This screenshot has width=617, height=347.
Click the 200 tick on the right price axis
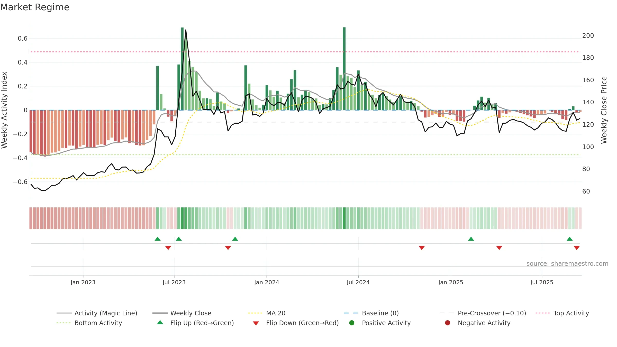pos(588,35)
